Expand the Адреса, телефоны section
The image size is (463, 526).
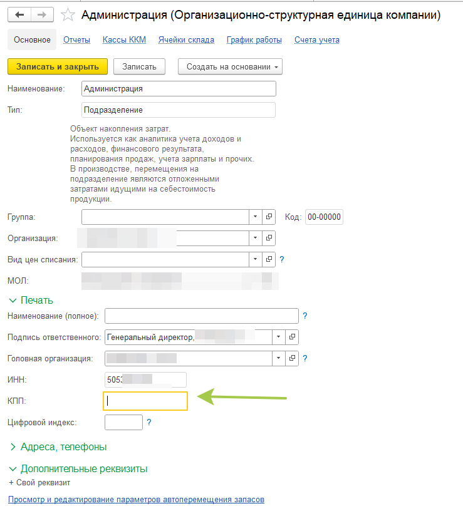click(x=63, y=447)
